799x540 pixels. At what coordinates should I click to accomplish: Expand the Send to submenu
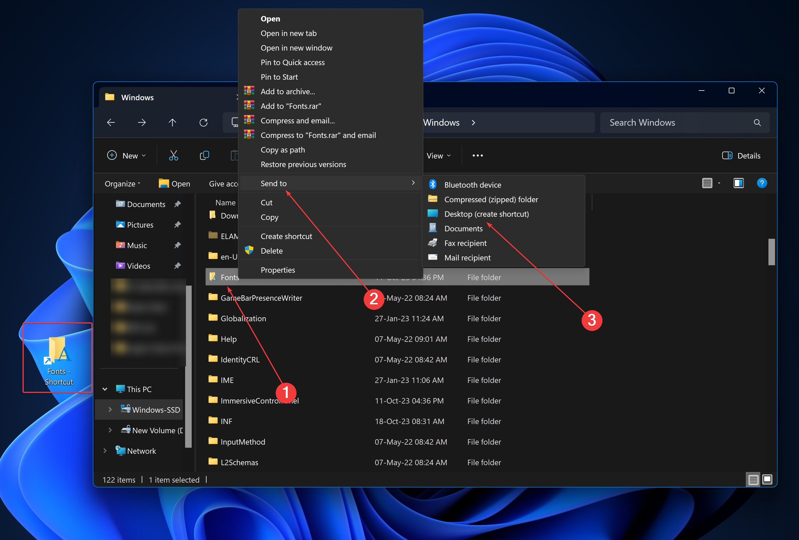(x=331, y=184)
